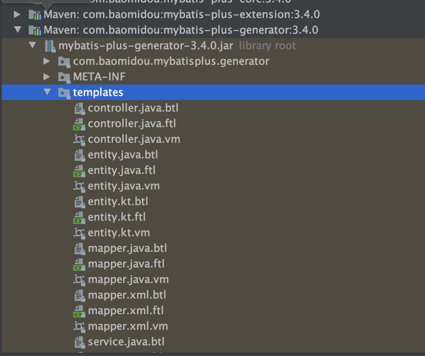Expand the META-INF folder
The height and width of the screenshot is (356, 425).
pyautogui.click(x=47, y=77)
